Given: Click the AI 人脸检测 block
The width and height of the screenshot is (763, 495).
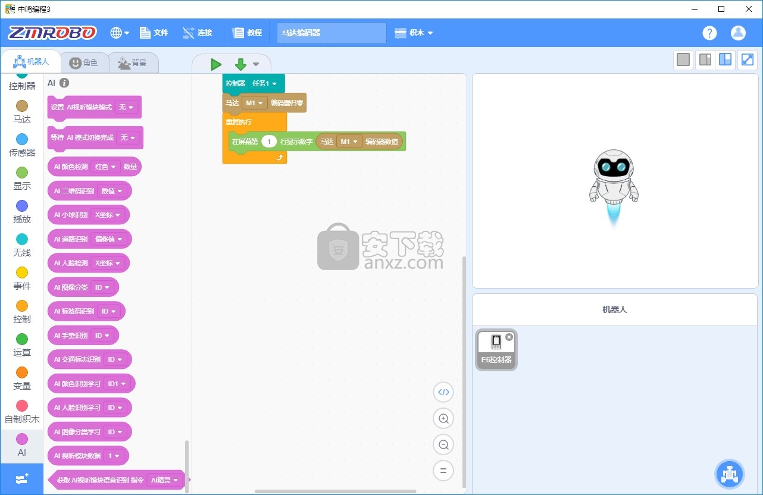Looking at the screenshot, I should point(89,263).
